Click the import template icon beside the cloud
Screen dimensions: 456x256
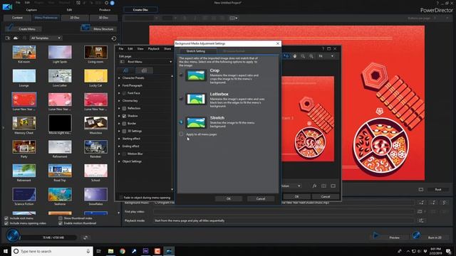click(x=8, y=38)
